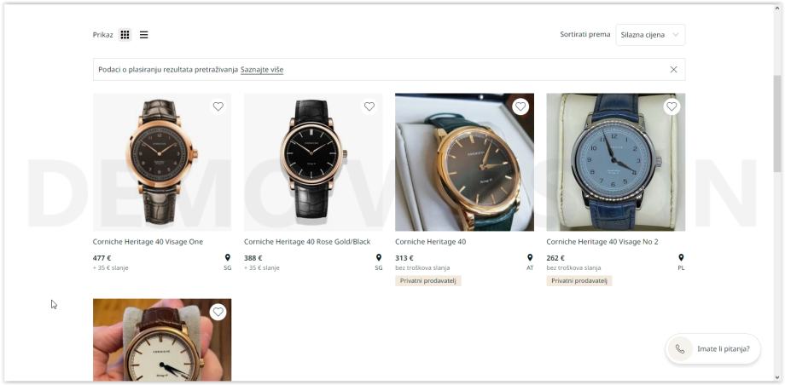Open Corniche Heritage 40 Visage One listing title
The image size is (785, 385).
(x=148, y=242)
